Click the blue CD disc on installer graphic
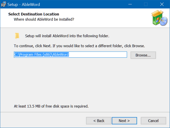The height and width of the screenshot is (128, 170). click(x=164, y=21)
